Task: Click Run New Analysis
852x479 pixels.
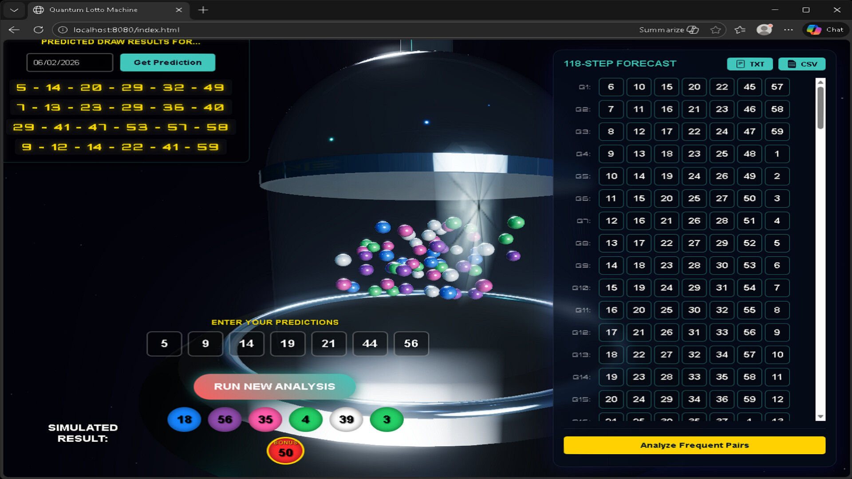Action: coord(274,386)
